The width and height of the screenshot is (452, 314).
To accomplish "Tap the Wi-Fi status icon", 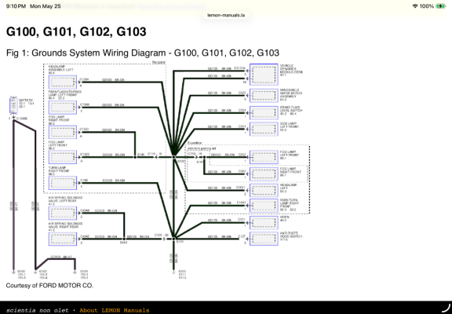I will (415, 6).
